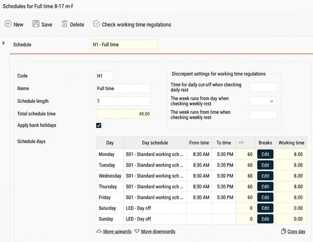Screen dimensions: 313x242
Task: Click Thursday's From time 8:30 AM
Action: pos(199,186)
